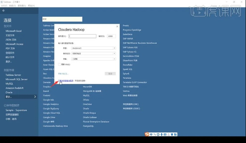Select 文本文件 in the connect pane

(10, 35)
